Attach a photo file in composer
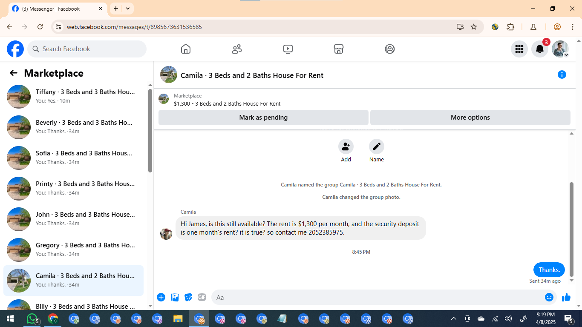This screenshot has width=582, height=327. tap(175, 297)
